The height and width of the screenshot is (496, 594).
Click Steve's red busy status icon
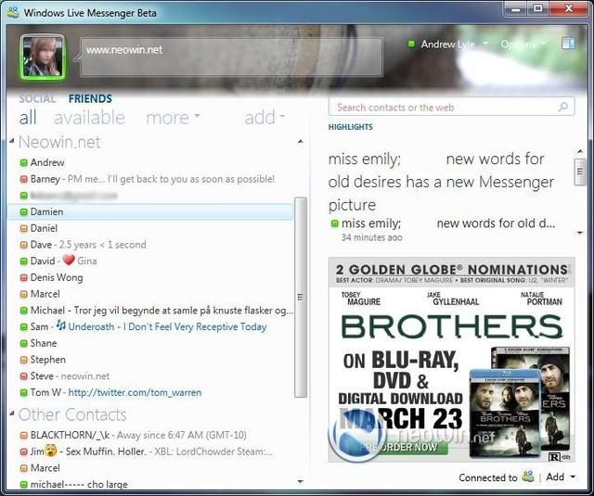click(23, 376)
